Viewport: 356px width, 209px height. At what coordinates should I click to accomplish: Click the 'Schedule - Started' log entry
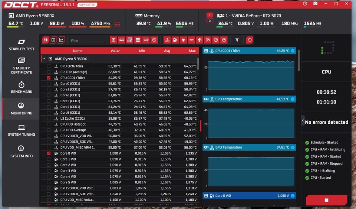[324, 143]
